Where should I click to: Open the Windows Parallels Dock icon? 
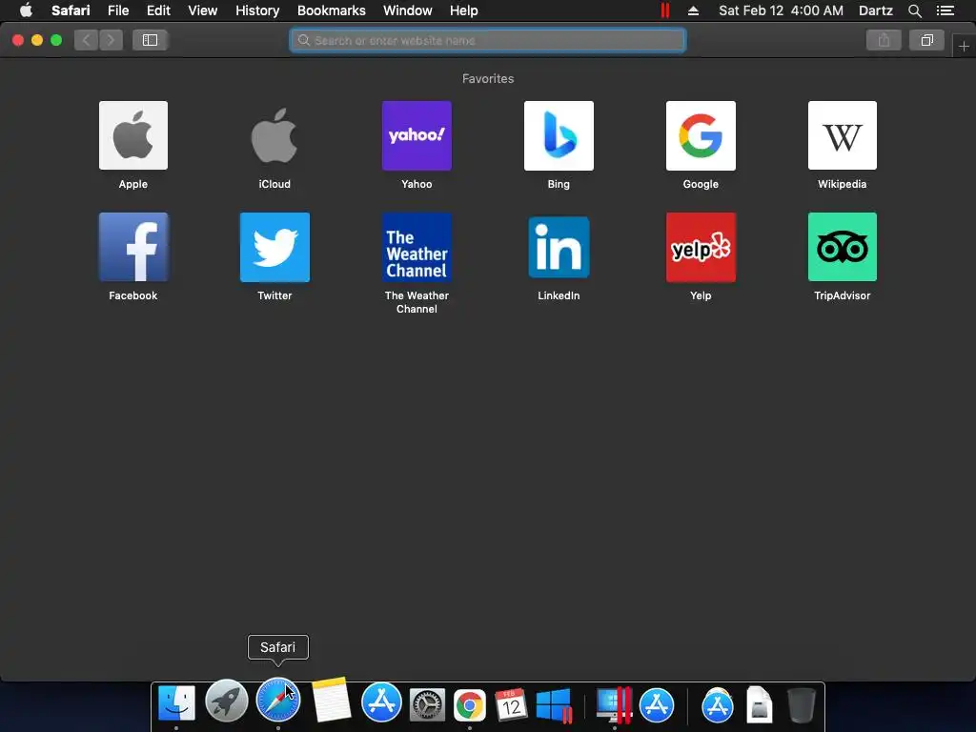pos(554,705)
